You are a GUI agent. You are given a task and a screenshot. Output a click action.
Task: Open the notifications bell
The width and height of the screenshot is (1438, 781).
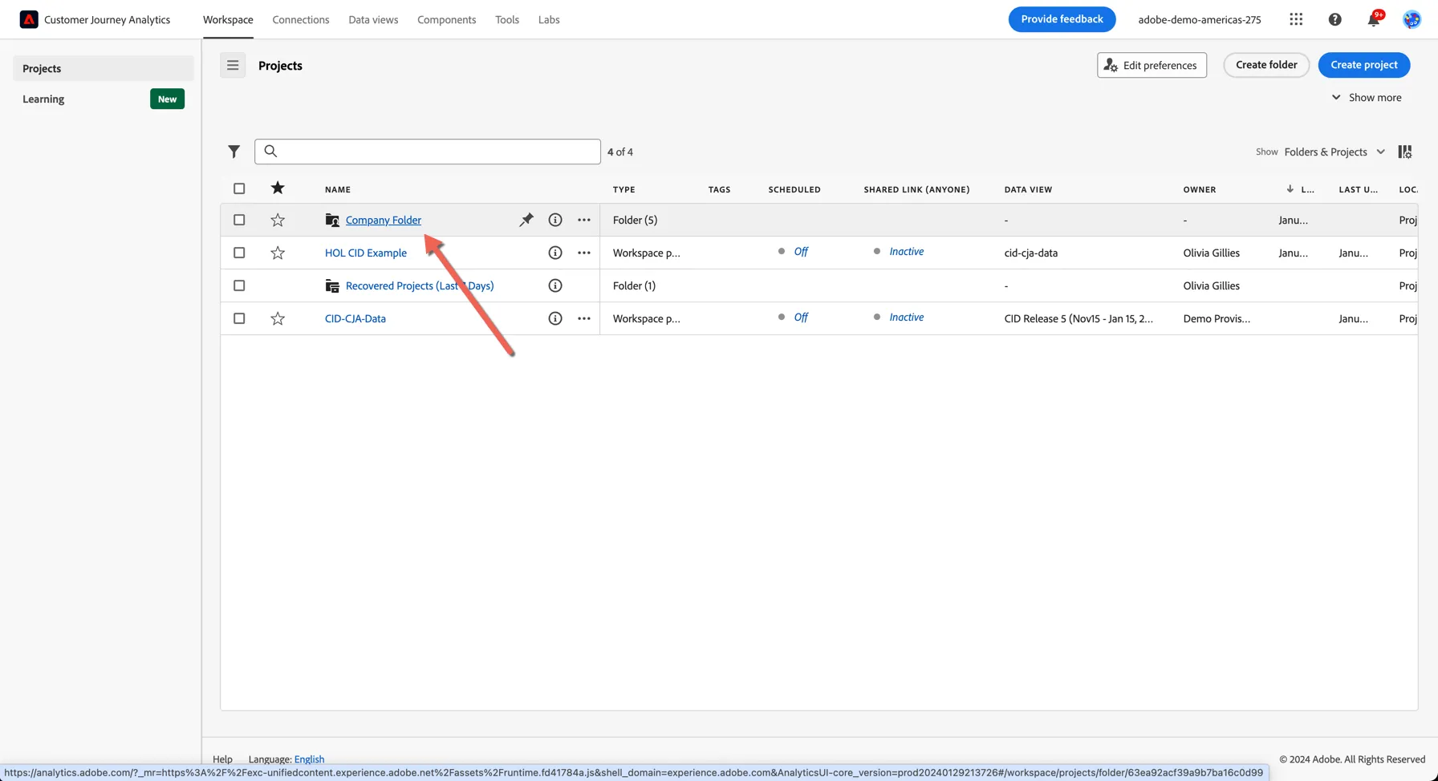[1374, 19]
